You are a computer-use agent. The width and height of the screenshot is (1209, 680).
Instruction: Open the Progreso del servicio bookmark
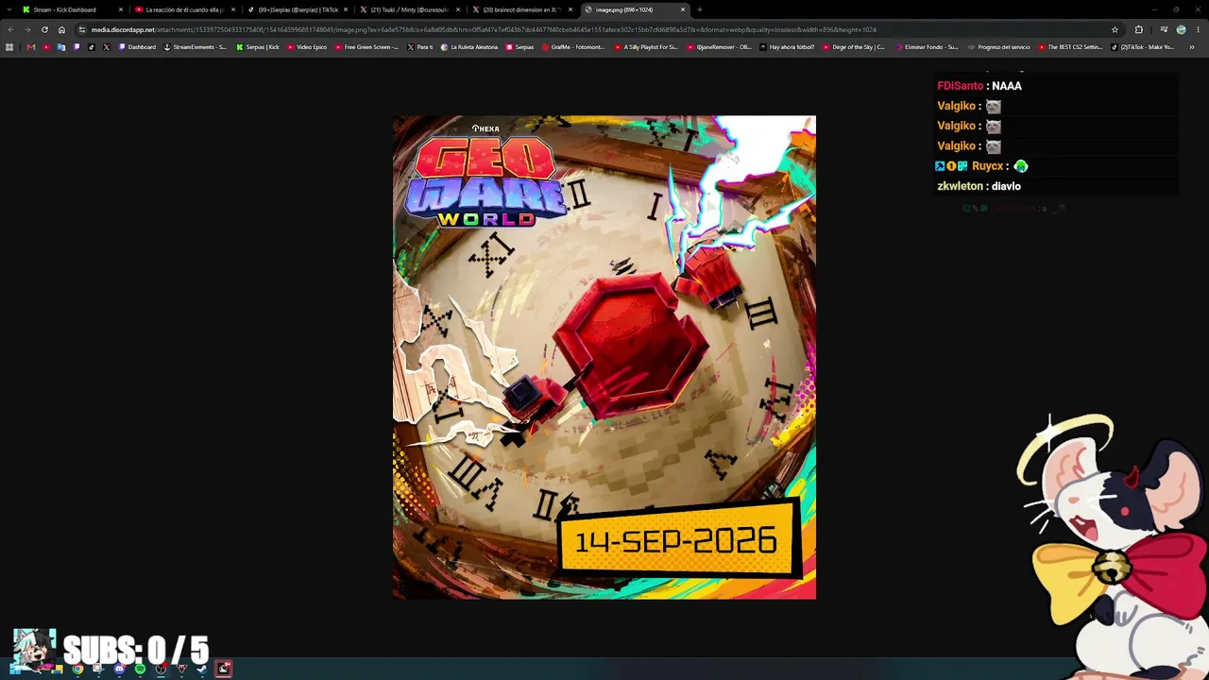tap(999, 47)
